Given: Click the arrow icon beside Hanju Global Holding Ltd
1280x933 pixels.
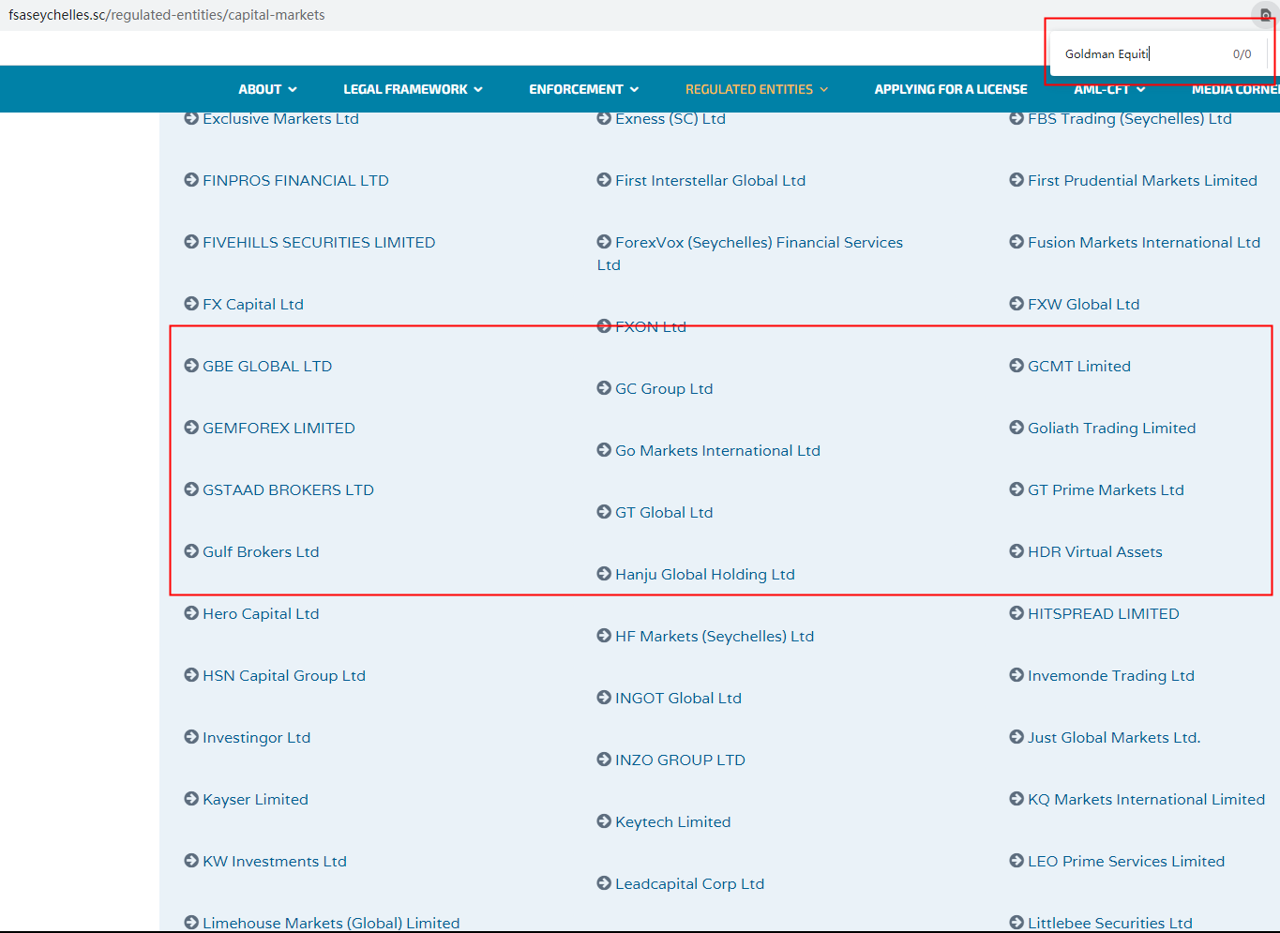Looking at the screenshot, I should [x=604, y=574].
